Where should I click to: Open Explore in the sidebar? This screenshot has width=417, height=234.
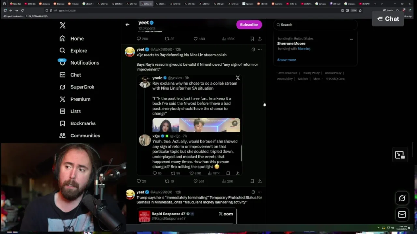pos(73,51)
